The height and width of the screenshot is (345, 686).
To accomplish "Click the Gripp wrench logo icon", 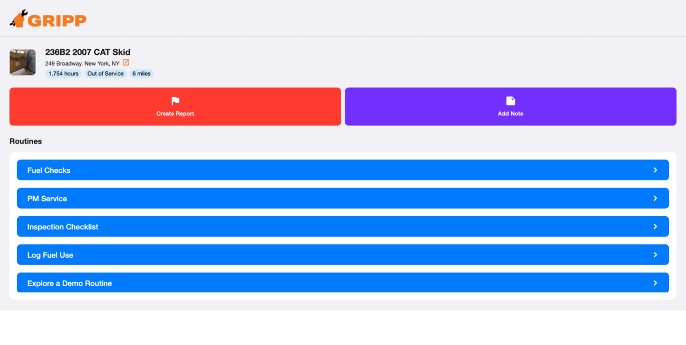I will tap(18, 19).
